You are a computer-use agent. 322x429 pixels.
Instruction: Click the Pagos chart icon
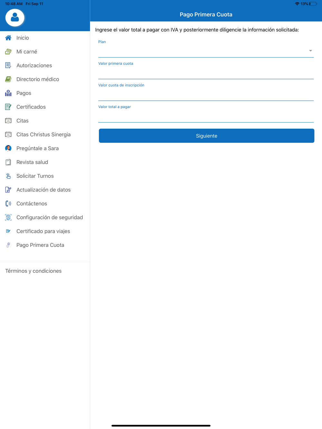8,93
